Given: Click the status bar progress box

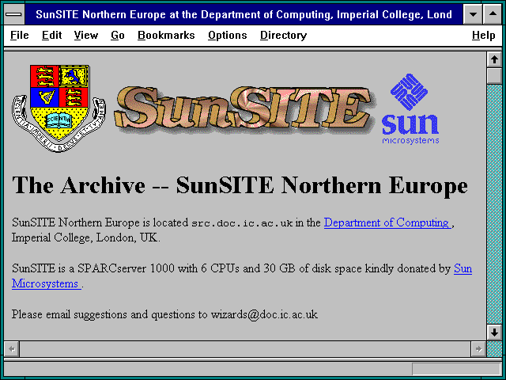Looking at the screenshot, I should [456, 369].
